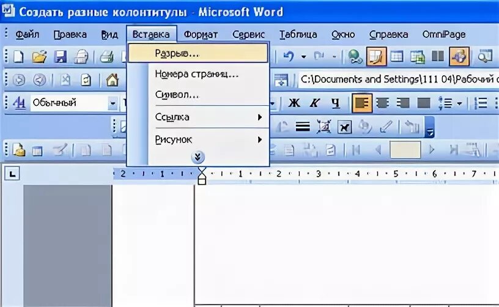This screenshot has height=307, width=499.
Task: Click the Line Spacing button
Action: [x=445, y=103]
